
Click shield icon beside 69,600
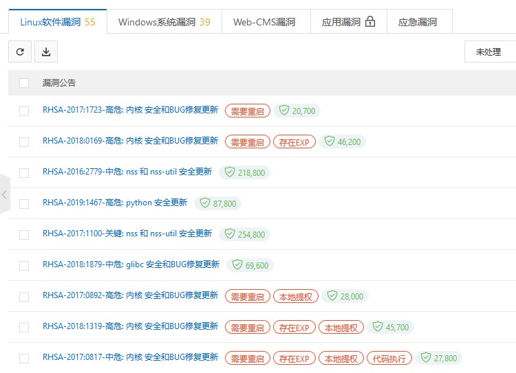coord(237,264)
